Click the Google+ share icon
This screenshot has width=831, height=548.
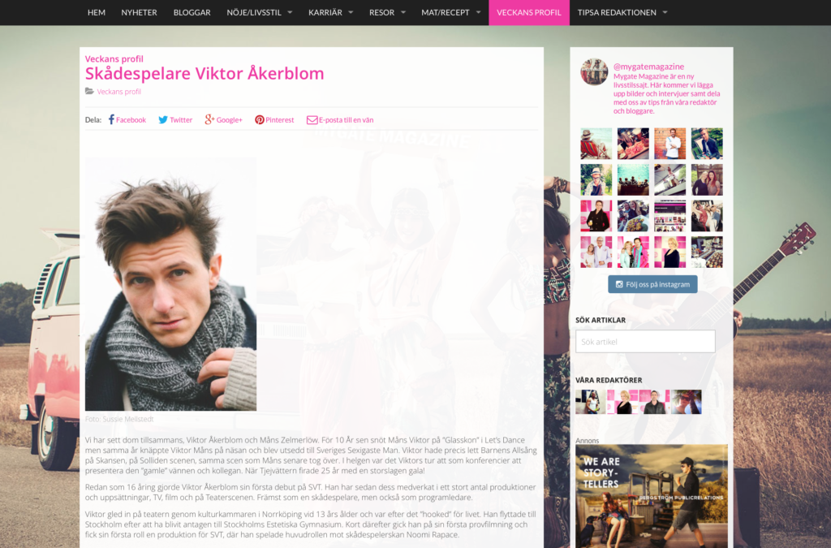point(210,120)
